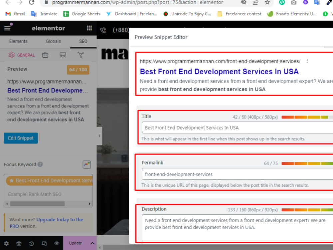Image resolution: width=333 pixels, height=250 pixels.
Task: Click the Best Front End Development Services preview title
Action: (219, 72)
